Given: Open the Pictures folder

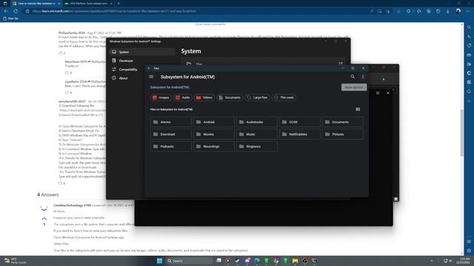Looking at the screenshot, I should point(342,134).
